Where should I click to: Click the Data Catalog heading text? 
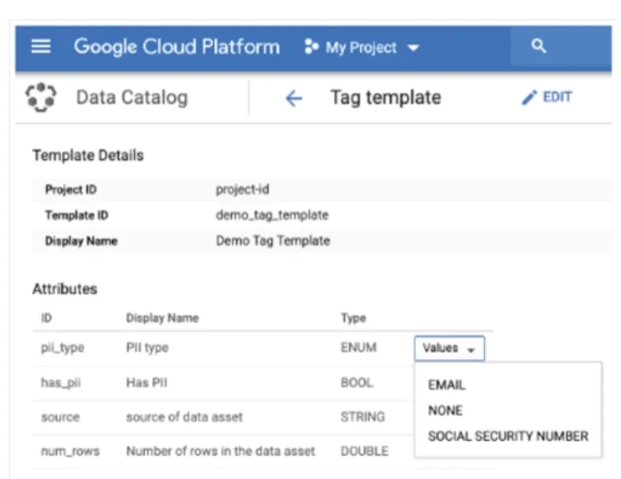coord(132,98)
